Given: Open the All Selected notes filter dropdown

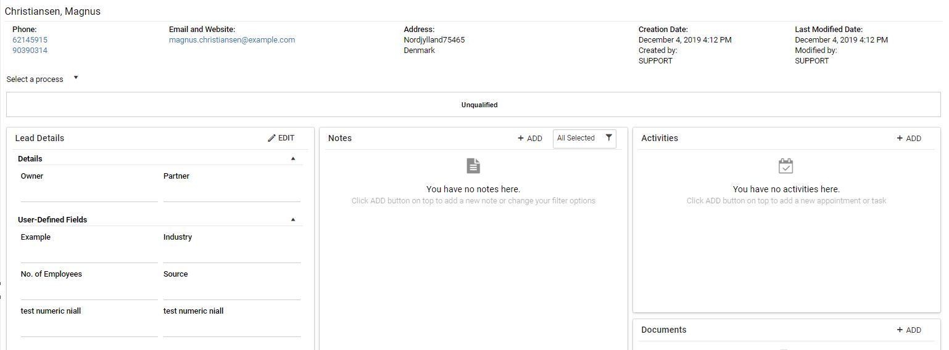Looking at the screenshot, I should [x=576, y=138].
